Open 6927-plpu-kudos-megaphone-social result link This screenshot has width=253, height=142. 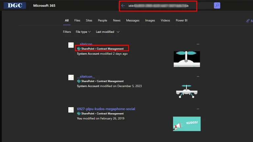click(106, 109)
